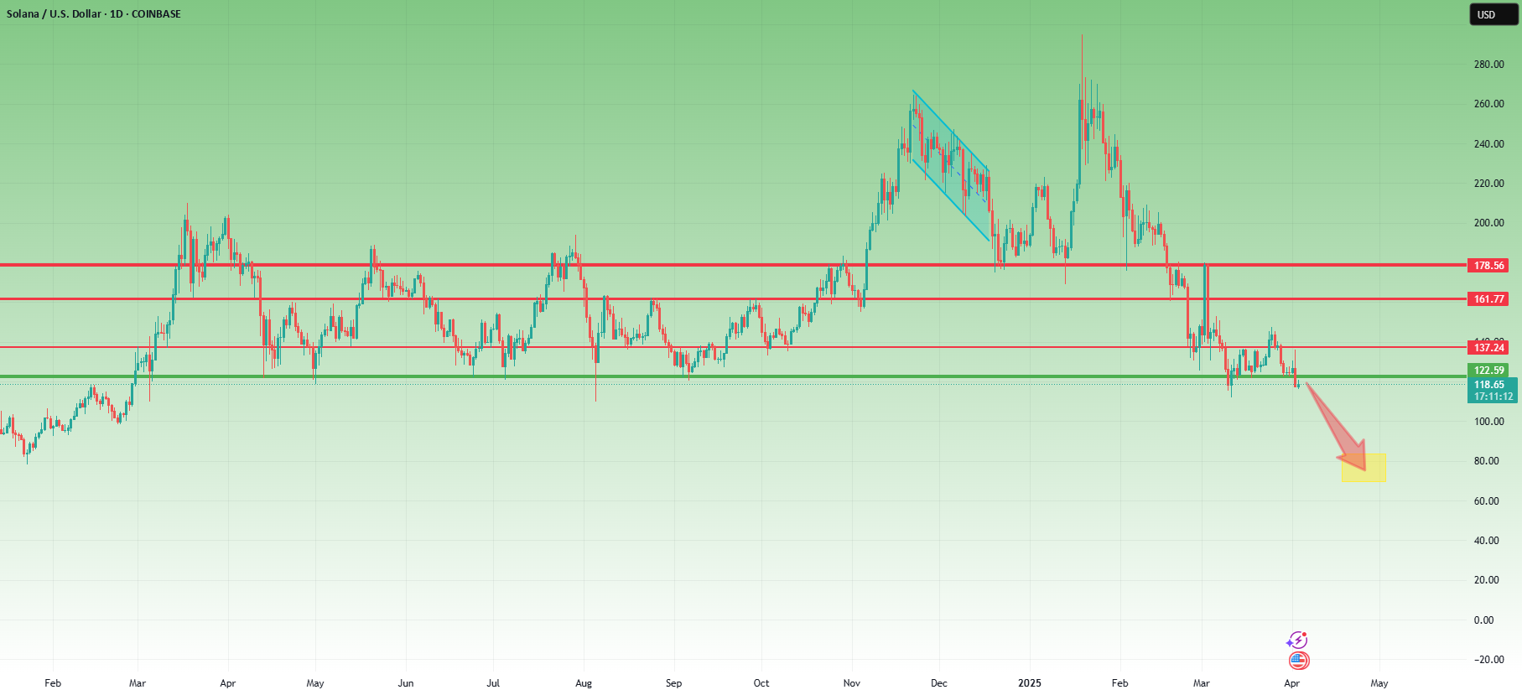Select the yellow target rectangle
1522x695 pixels.
coord(1364,469)
